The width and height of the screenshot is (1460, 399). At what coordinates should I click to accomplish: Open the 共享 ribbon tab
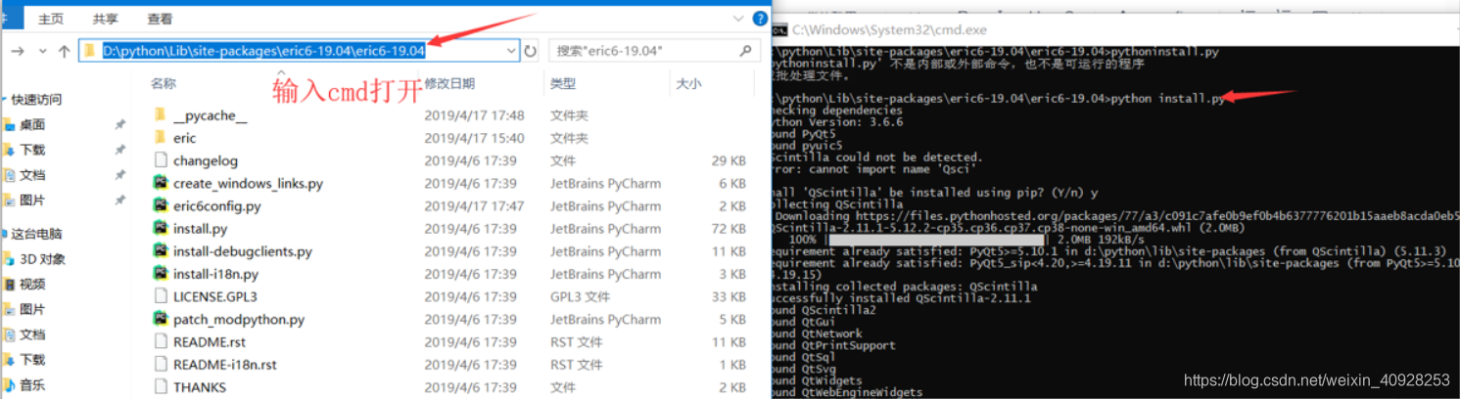pyautogui.click(x=106, y=19)
